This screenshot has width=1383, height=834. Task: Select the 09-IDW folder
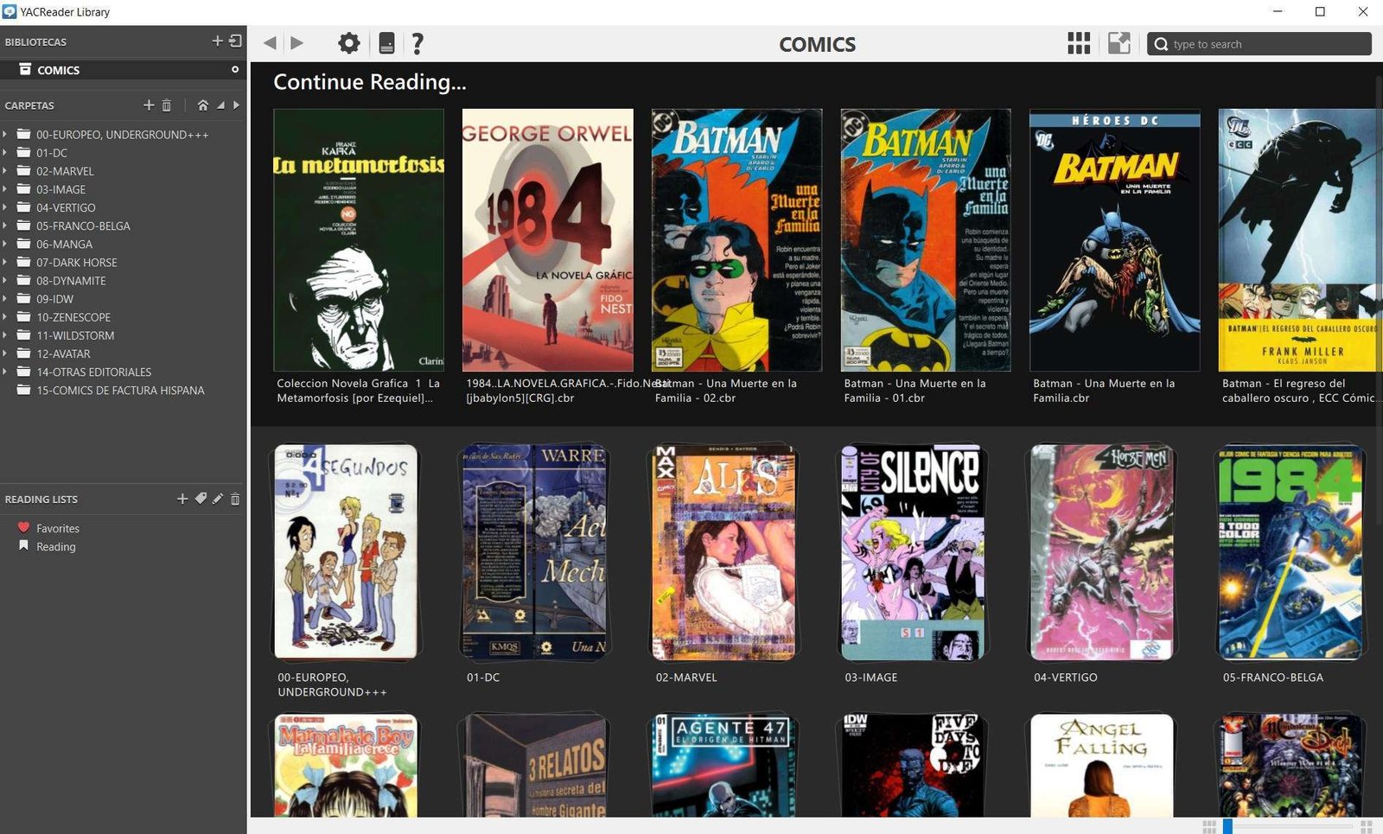click(x=54, y=298)
